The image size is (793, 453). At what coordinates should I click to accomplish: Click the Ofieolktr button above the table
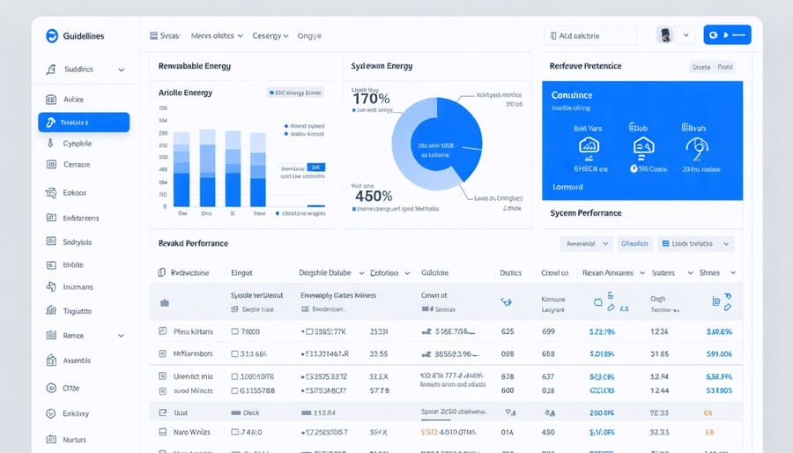coord(634,243)
